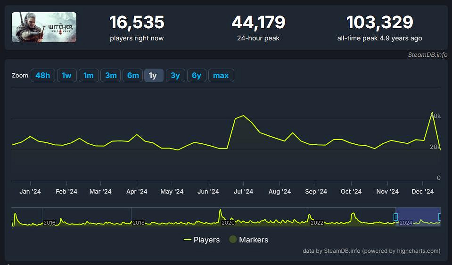Click the July '24 peak on the chart
452x265 pixels.
(x=243, y=116)
